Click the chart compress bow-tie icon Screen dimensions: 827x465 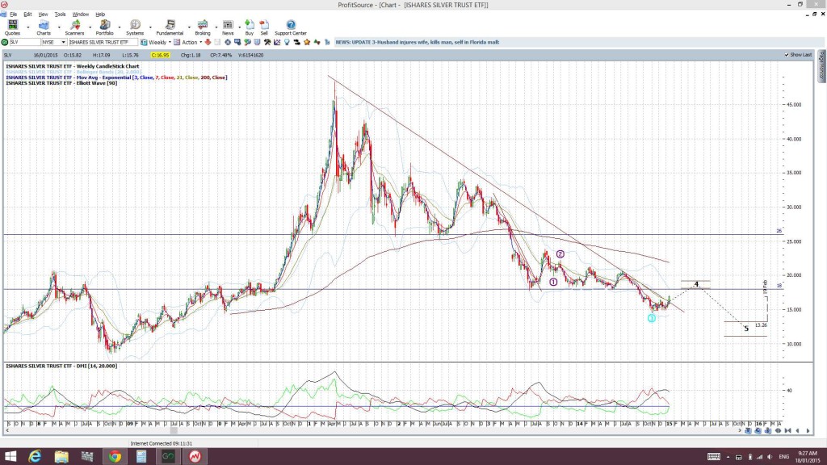788,431
